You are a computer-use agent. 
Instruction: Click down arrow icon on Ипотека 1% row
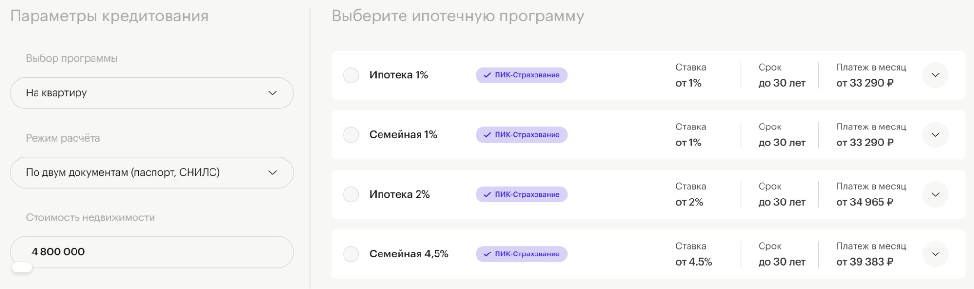point(935,75)
